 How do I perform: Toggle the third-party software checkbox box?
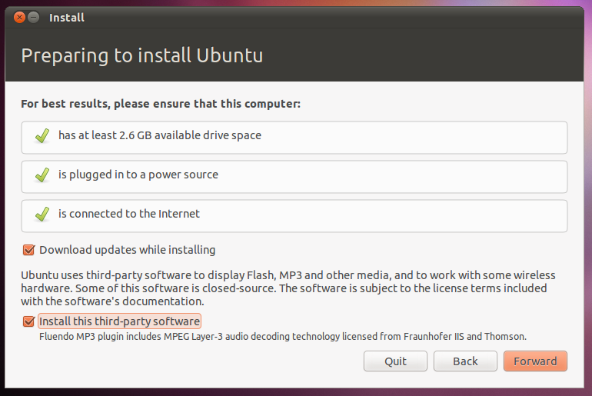[29, 321]
